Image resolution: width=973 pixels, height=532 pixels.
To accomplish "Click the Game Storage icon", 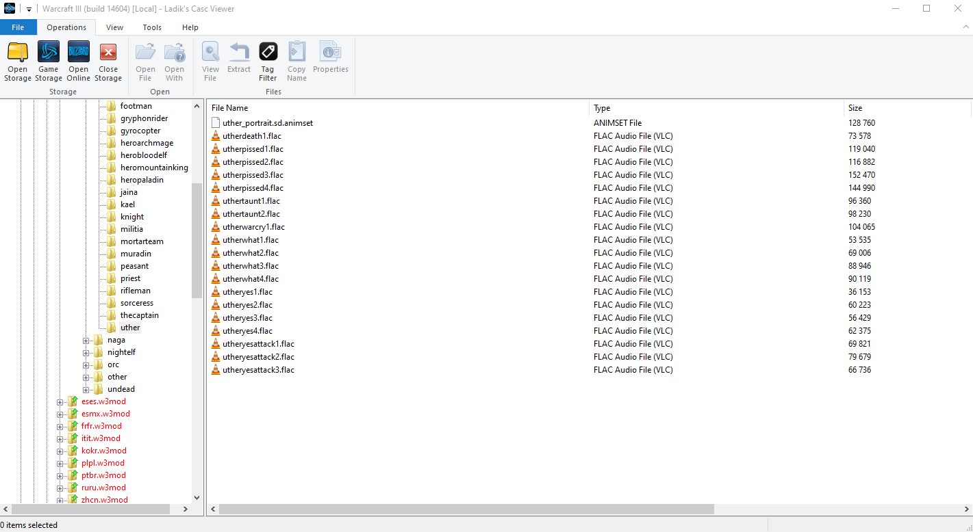I will tap(48, 52).
